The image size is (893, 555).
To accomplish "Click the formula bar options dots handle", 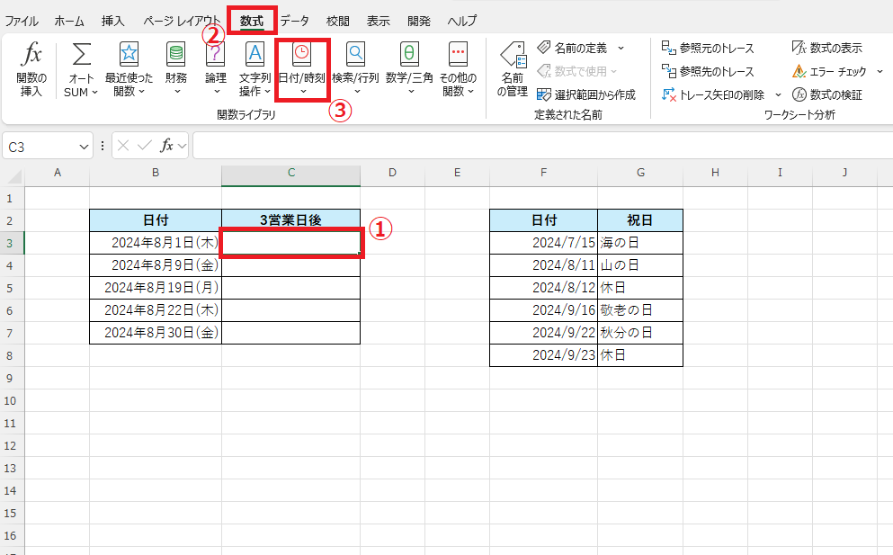I will pos(103,146).
